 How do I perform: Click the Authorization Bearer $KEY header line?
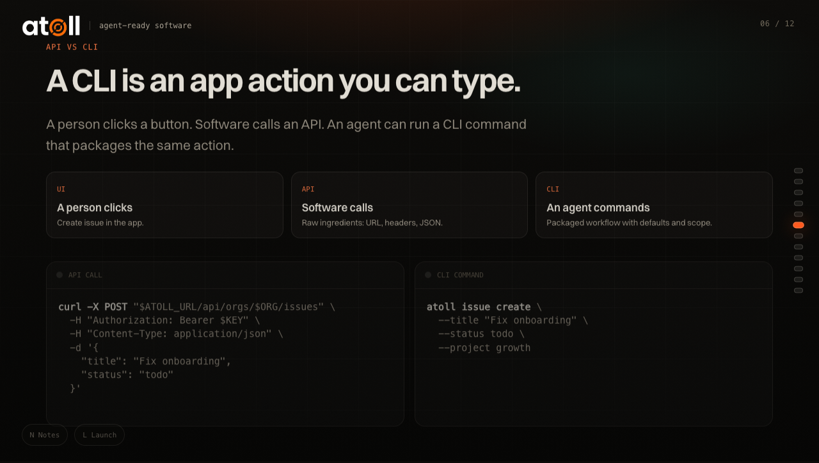click(x=165, y=320)
